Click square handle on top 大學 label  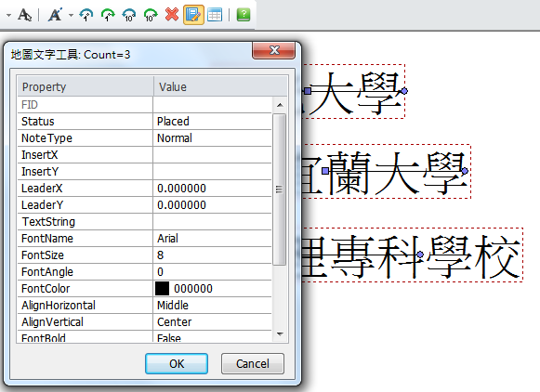point(308,91)
